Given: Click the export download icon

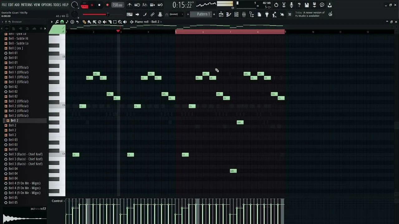Looking at the screenshot, I should click(x=330, y=5).
